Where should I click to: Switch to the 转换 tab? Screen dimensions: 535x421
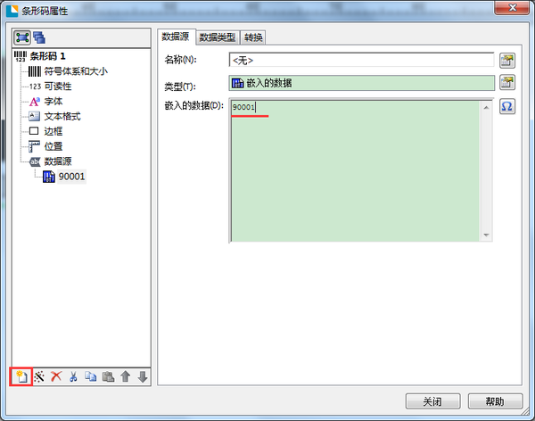[x=253, y=37]
